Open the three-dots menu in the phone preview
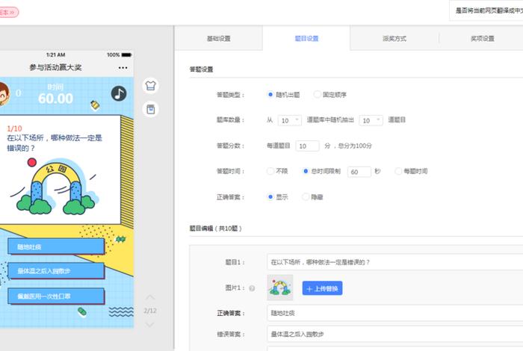This screenshot has width=523, height=351. [x=123, y=68]
